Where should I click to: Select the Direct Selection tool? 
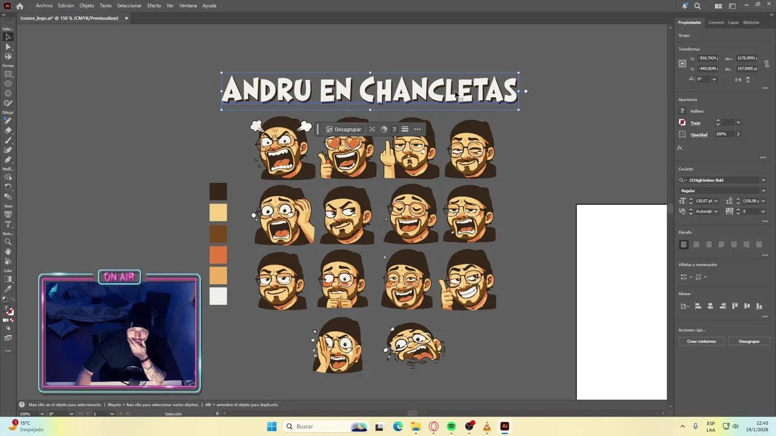click(x=8, y=47)
